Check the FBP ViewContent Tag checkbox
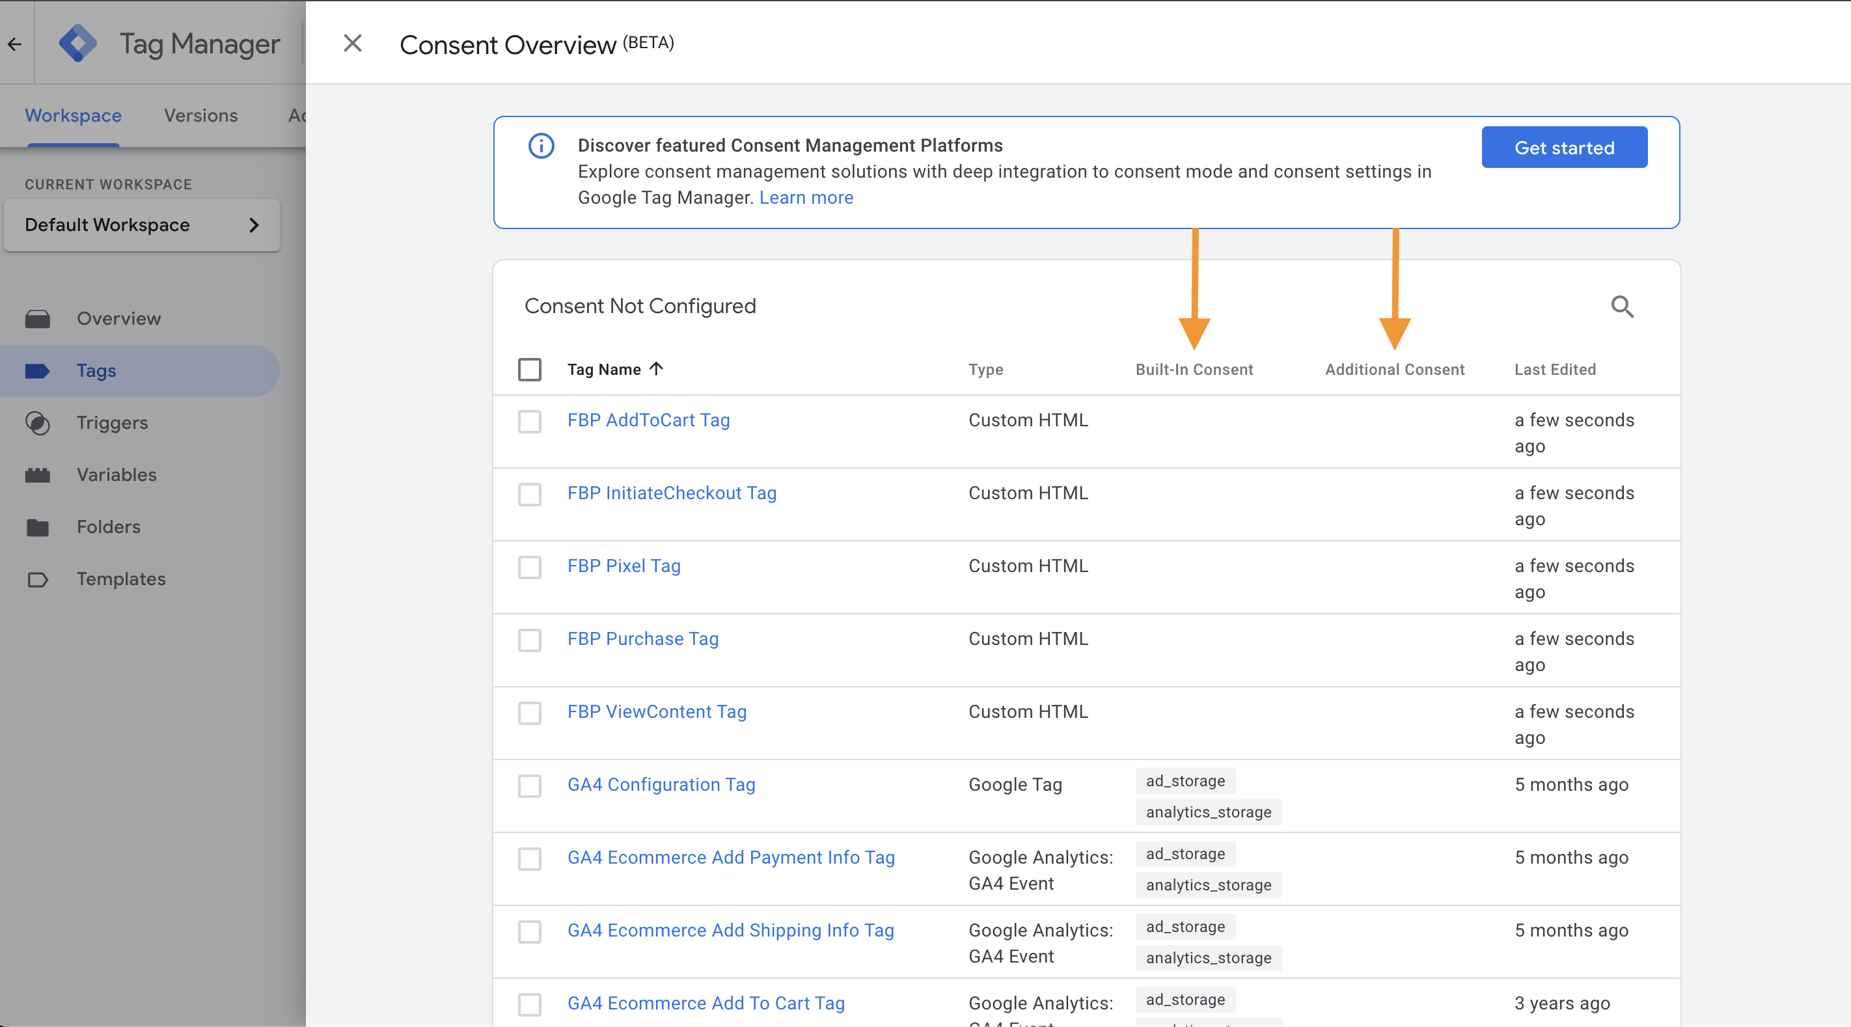Image resolution: width=1851 pixels, height=1027 pixels. (x=530, y=713)
